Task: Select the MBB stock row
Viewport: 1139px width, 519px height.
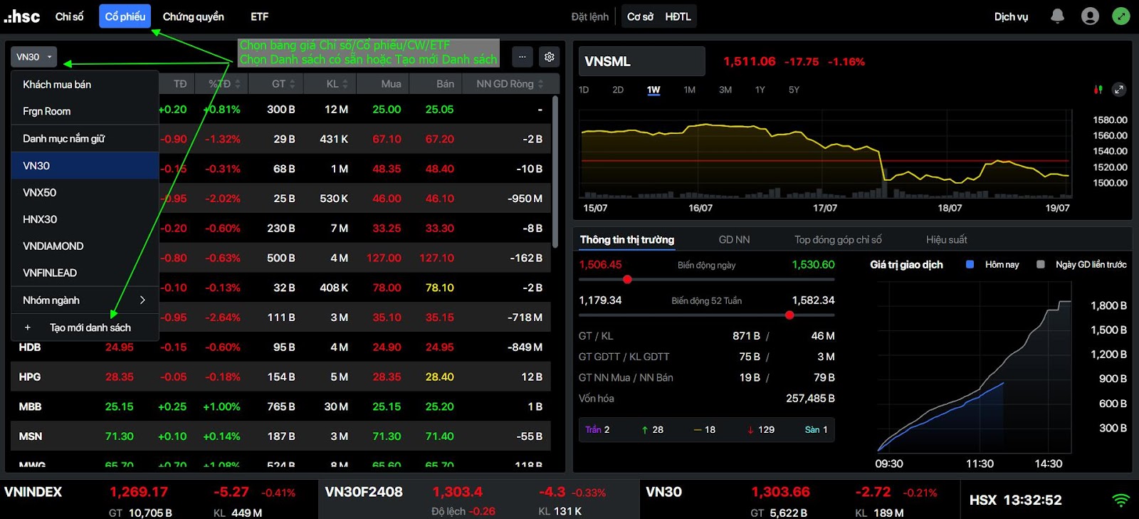Action: 281,407
